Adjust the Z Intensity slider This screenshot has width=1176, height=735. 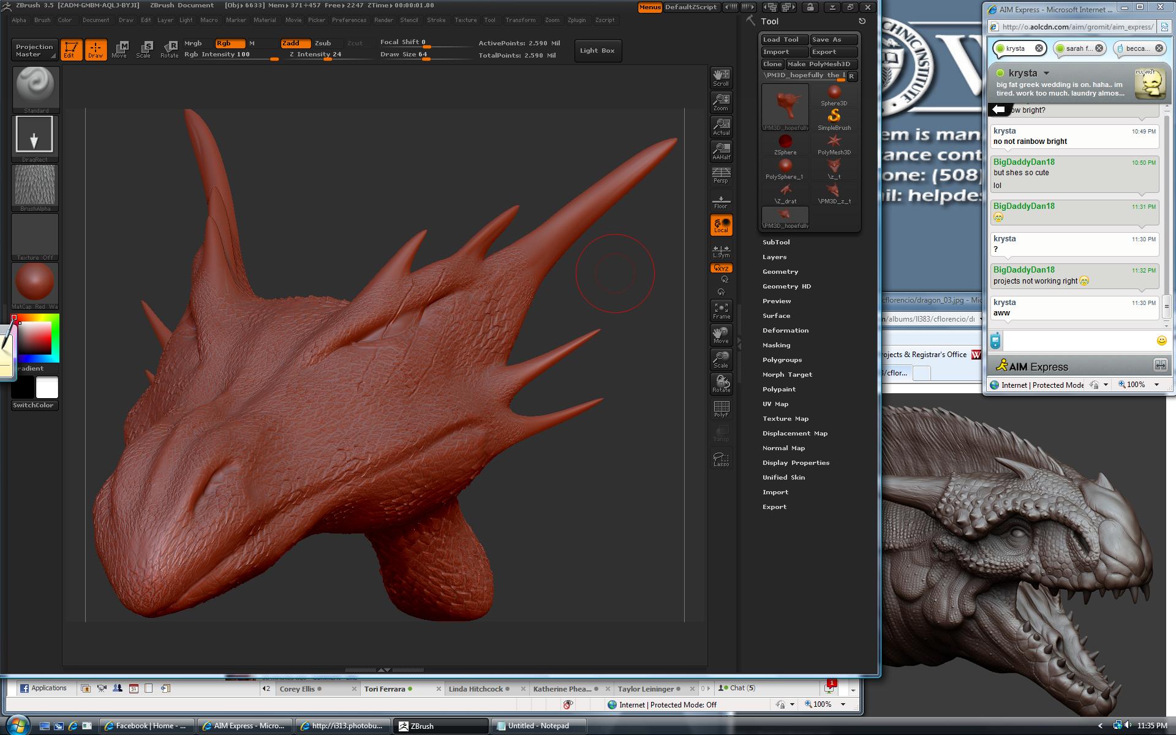(x=328, y=55)
